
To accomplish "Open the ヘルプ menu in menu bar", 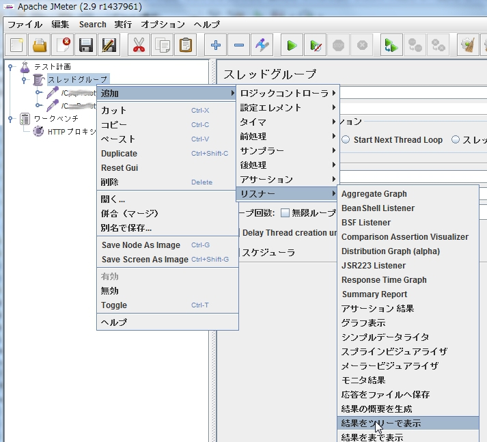I will pos(207,24).
